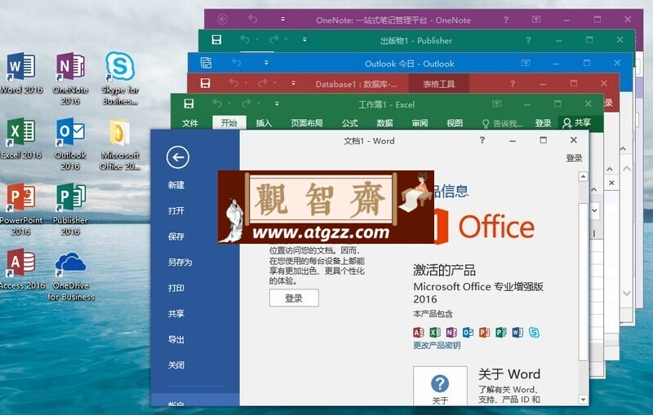Screen dimensions: 653x415
Task: Choose New (新建) in Word backstage
Action: [176, 185]
